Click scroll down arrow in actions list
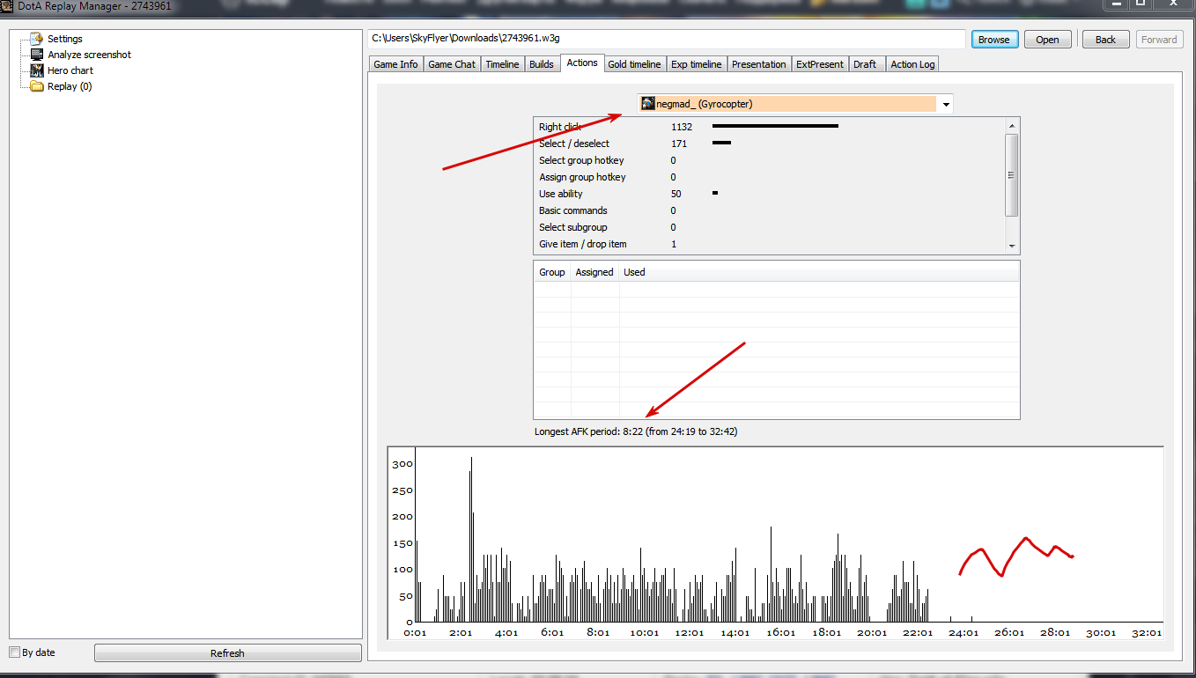This screenshot has width=1196, height=678. click(1012, 247)
